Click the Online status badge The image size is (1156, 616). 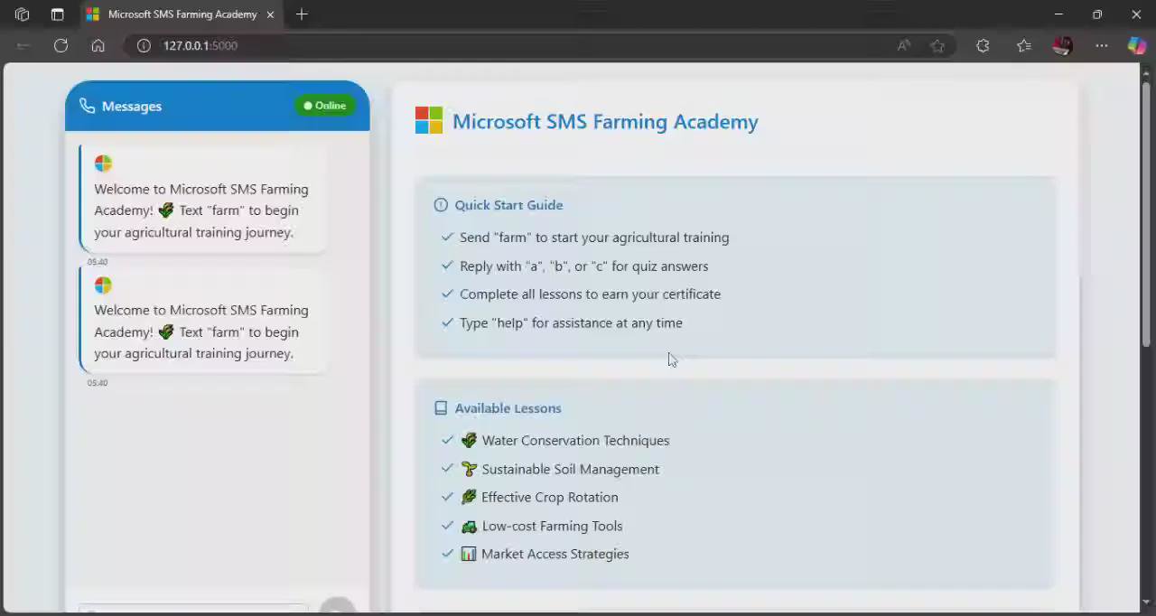(x=325, y=106)
